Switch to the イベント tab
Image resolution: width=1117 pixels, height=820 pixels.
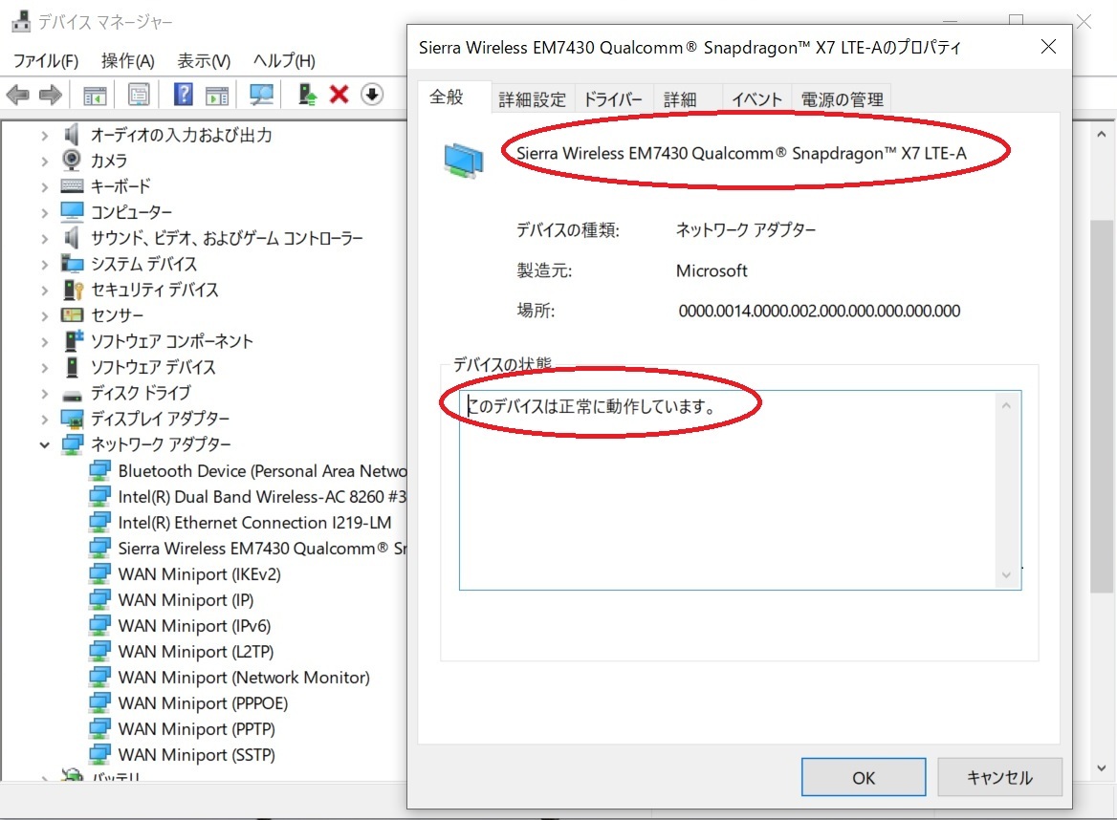click(756, 99)
